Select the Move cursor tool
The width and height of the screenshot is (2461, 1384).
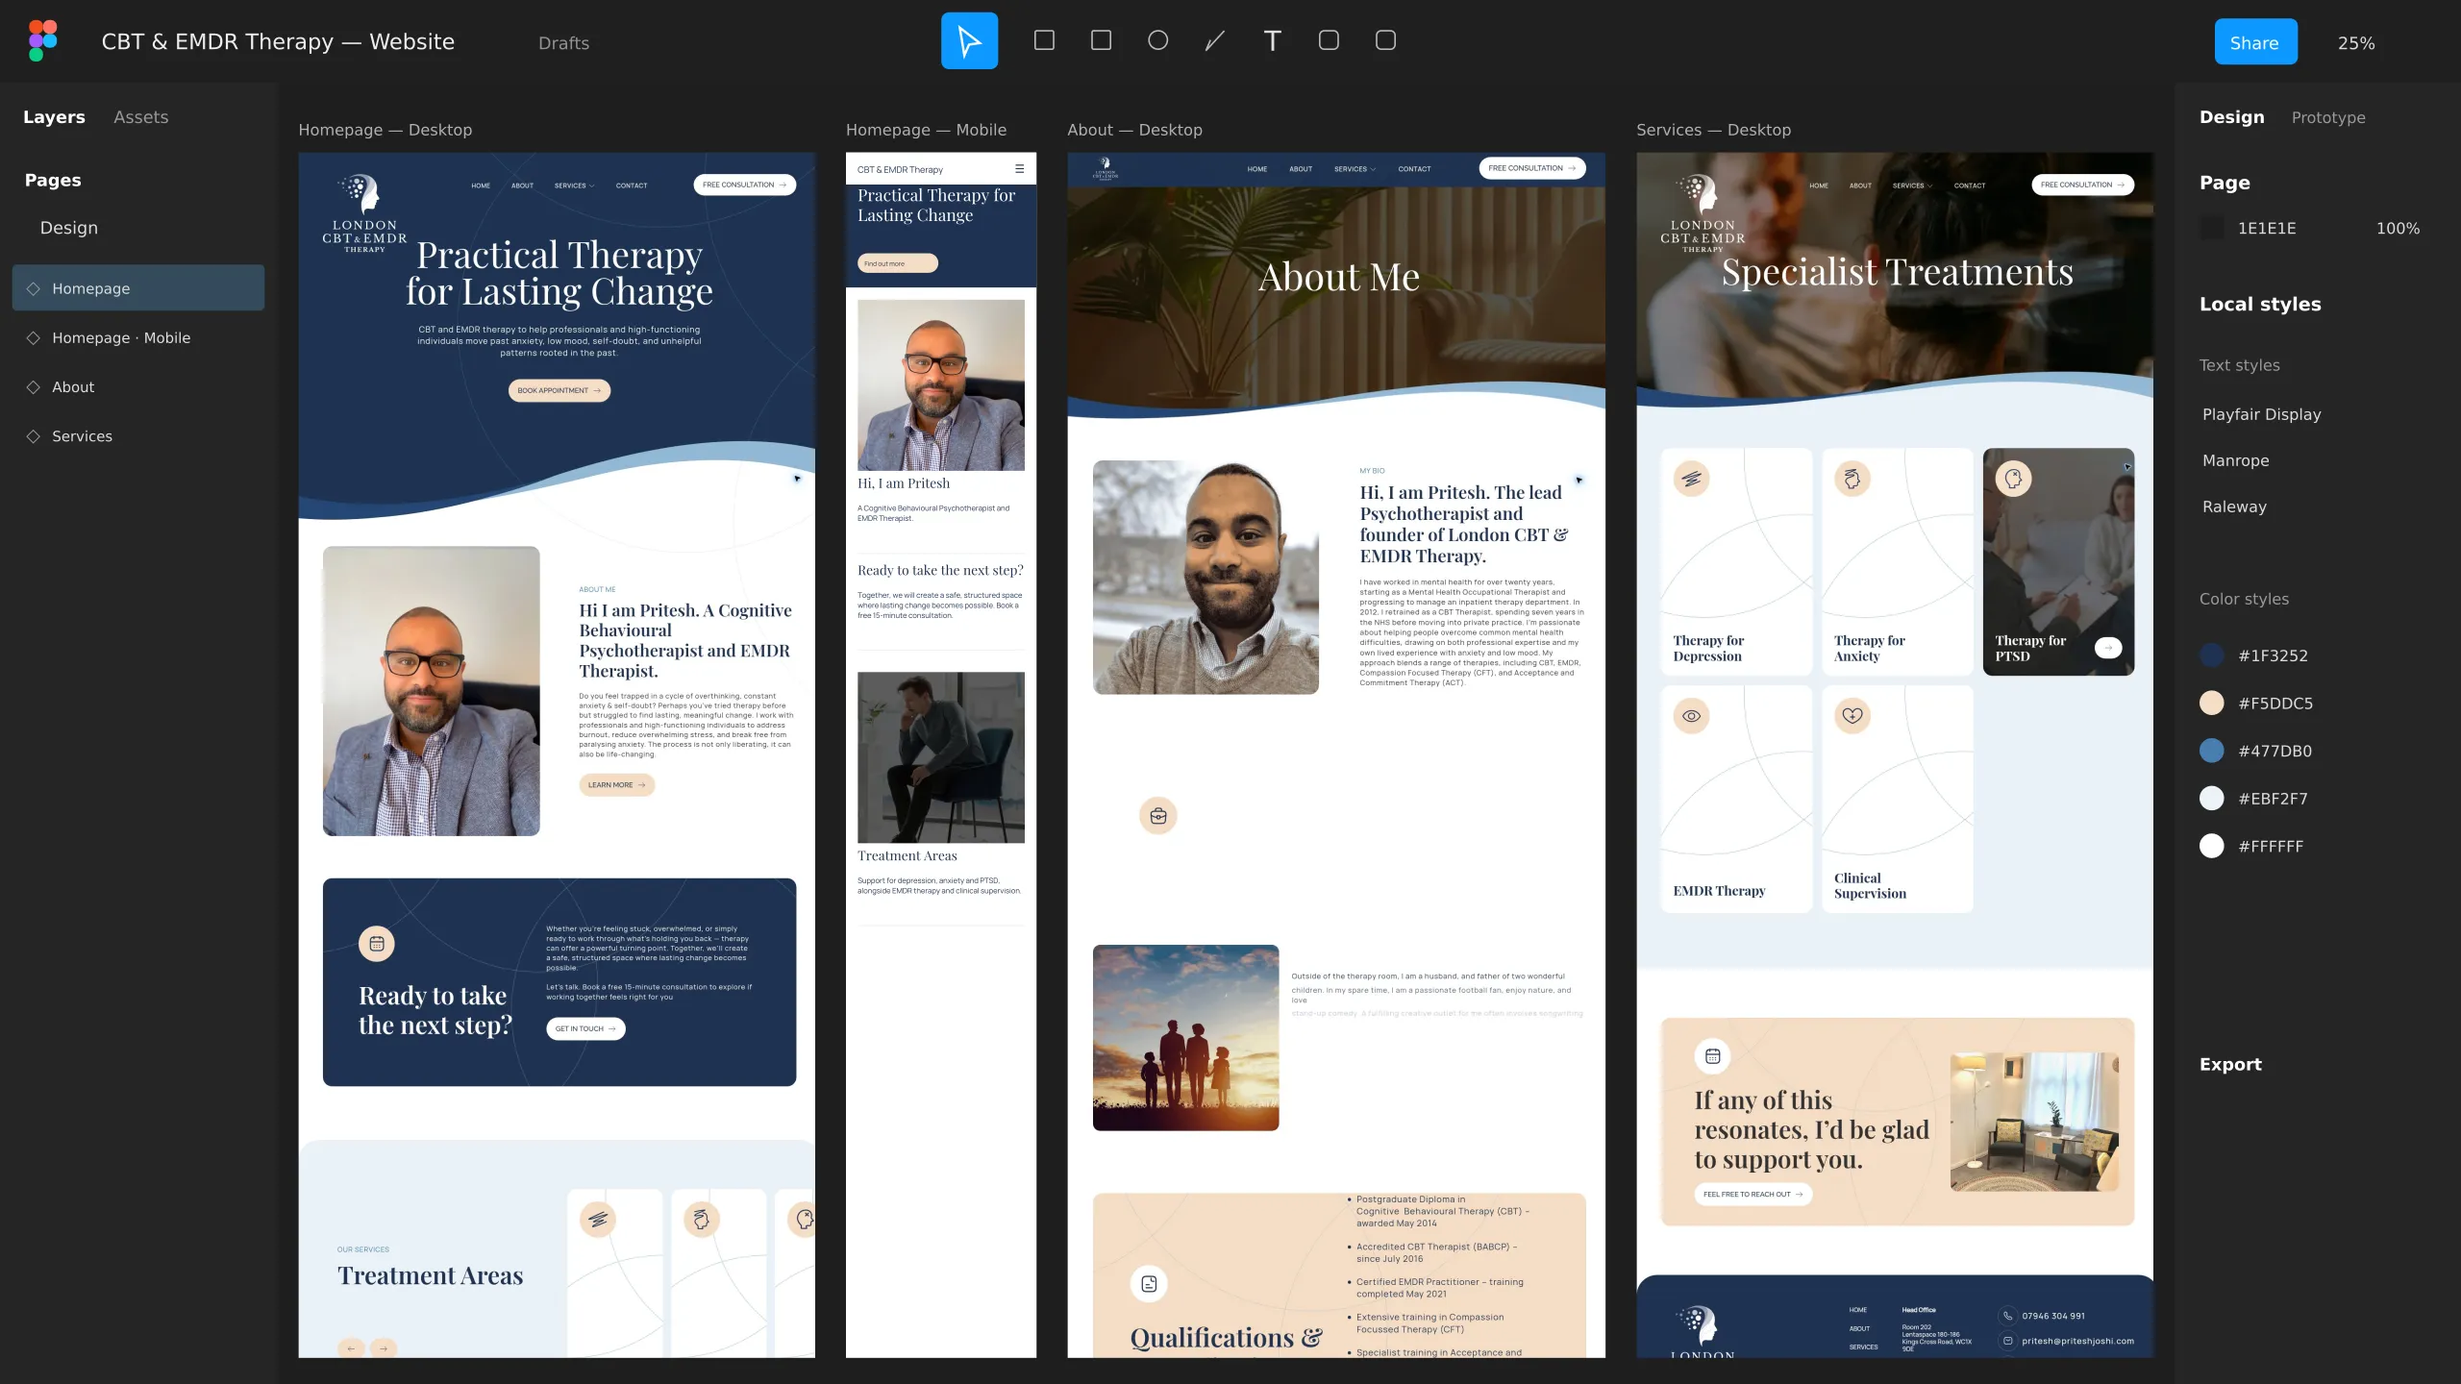point(969,40)
